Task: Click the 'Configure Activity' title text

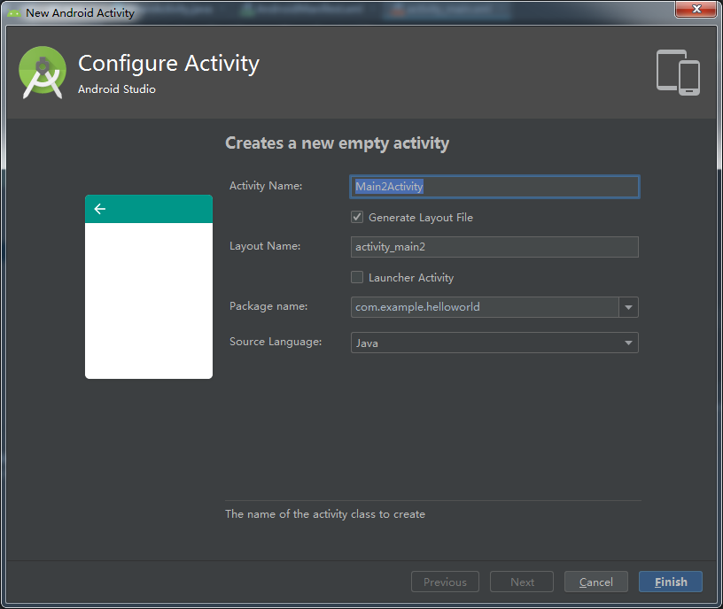Action: 168,64
